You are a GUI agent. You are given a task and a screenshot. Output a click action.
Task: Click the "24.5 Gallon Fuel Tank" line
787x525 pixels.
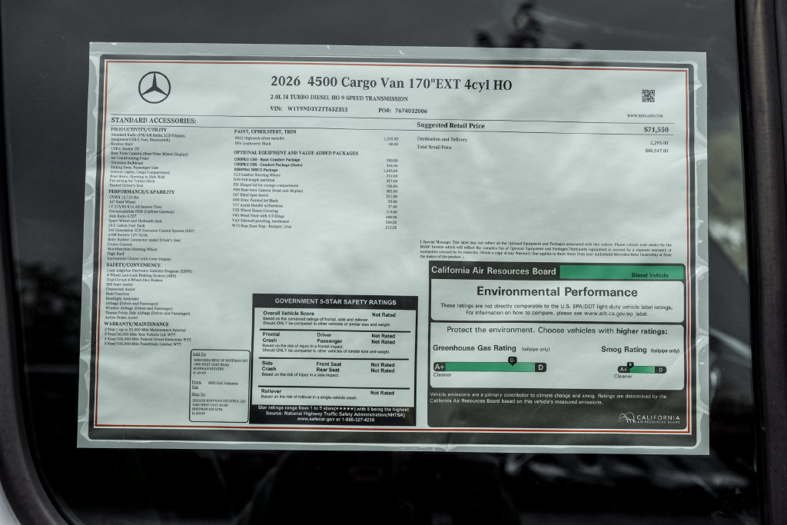(128, 225)
